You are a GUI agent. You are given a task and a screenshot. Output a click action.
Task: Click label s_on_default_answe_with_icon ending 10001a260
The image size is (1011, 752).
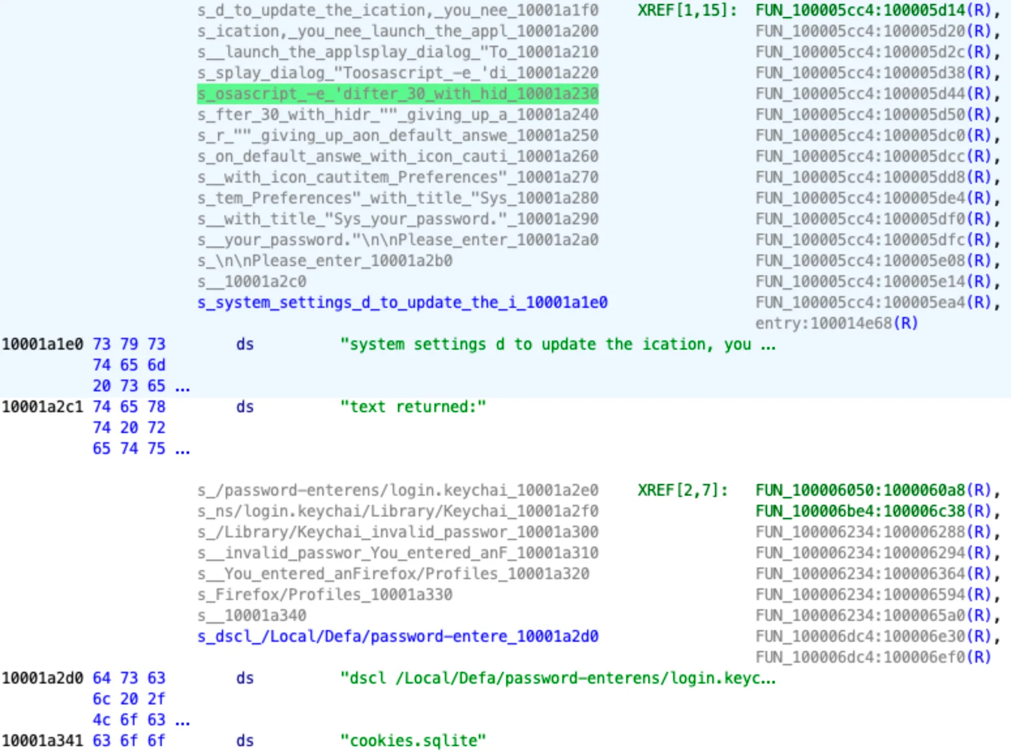pos(398,157)
